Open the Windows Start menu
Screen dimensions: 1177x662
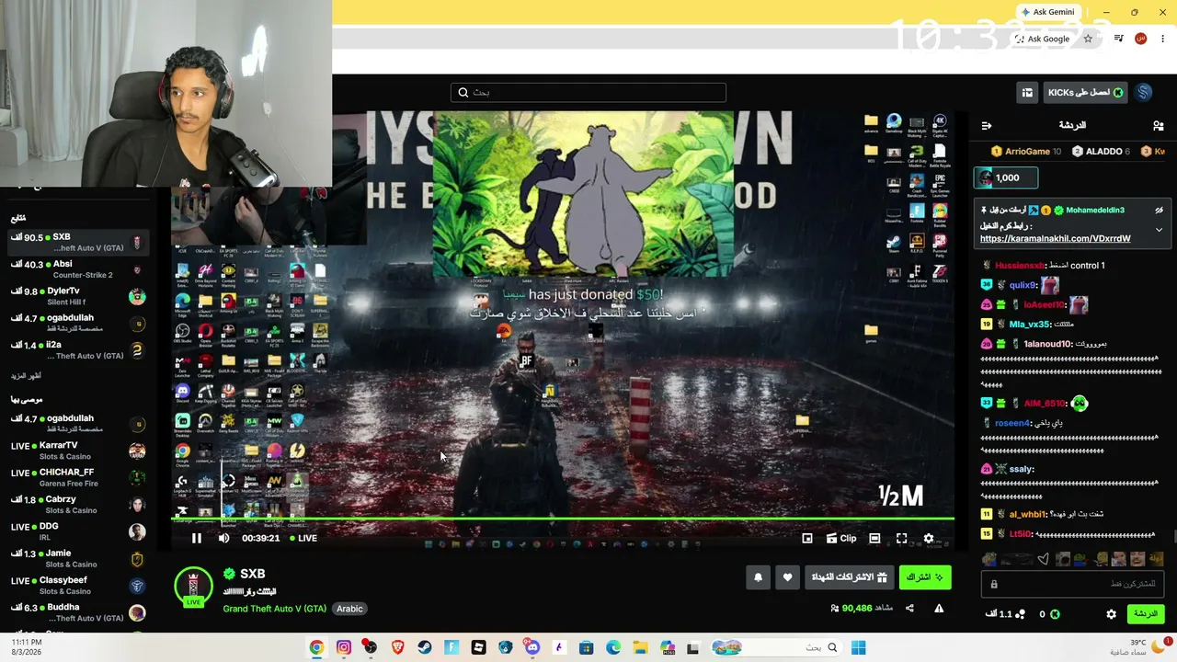858,647
